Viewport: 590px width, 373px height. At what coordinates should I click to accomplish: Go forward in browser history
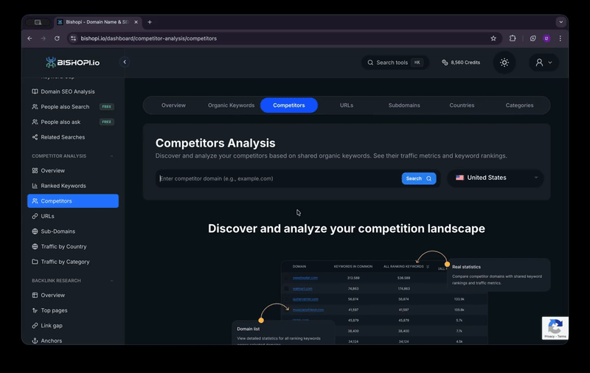pyautogui.click(x=44, y=38)
